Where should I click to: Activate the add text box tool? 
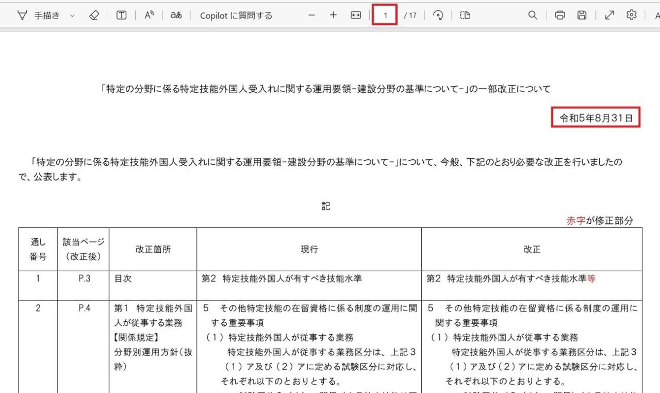[x=121, y=15]
